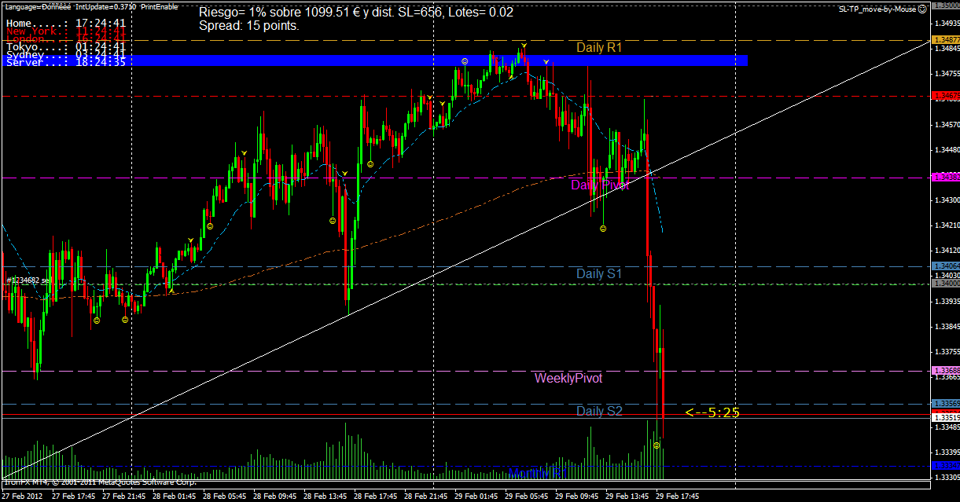The height and width of the screenshot is (502, 960).
Task: Select the #1234682 order label
Action: point(28,280)
